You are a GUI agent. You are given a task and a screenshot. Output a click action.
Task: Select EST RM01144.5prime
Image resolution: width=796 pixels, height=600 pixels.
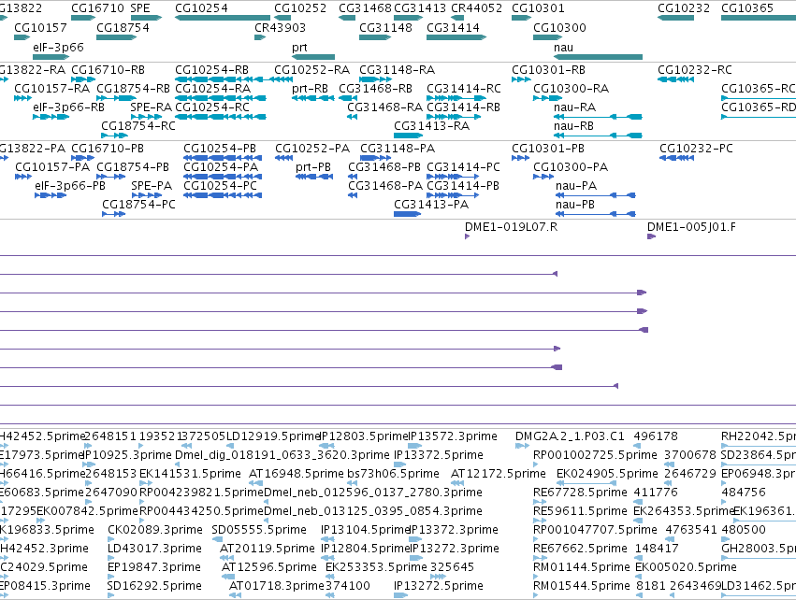point(581,567)
